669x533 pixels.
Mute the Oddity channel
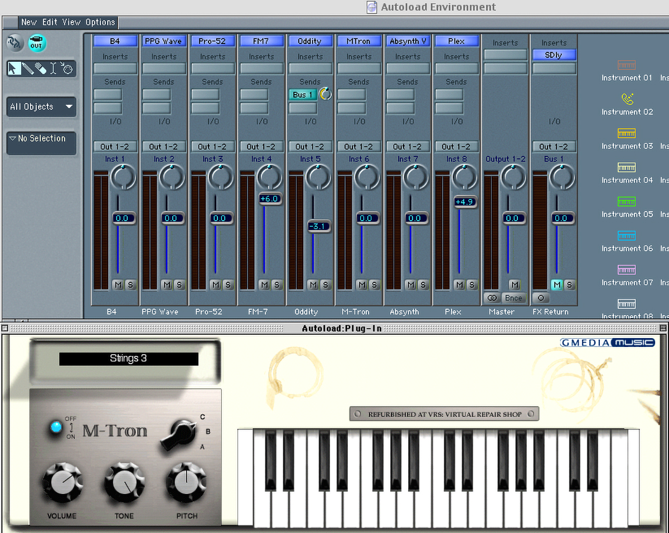point(313,285)
